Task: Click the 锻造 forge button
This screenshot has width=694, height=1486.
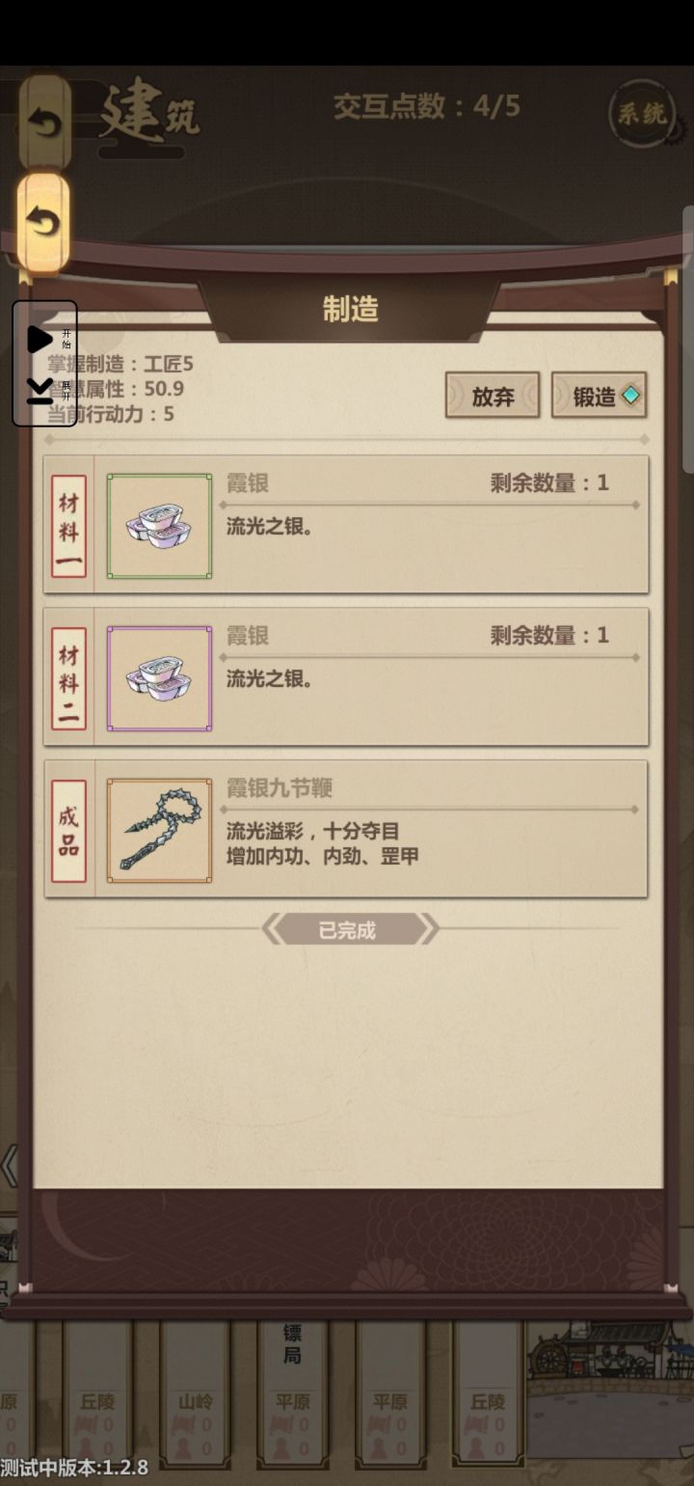Action: click(x=599, y=396)
